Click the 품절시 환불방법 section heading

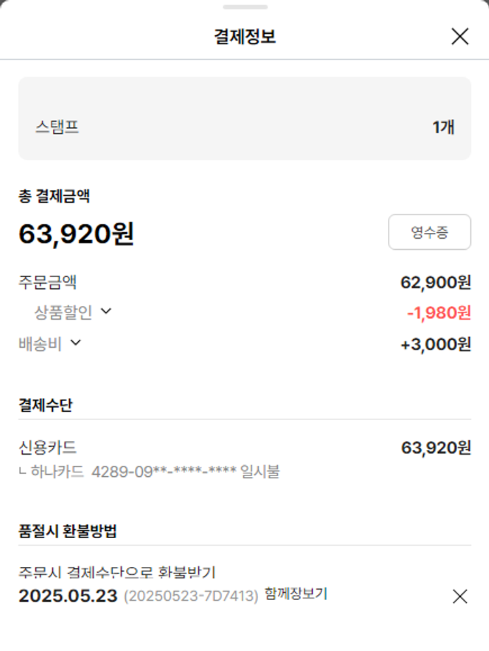coord(67,531)
